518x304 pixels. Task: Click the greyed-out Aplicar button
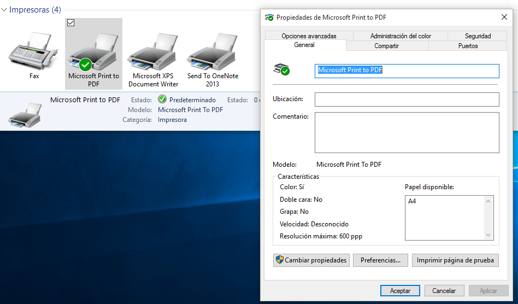pyautogui.click(x=488, y=291)
